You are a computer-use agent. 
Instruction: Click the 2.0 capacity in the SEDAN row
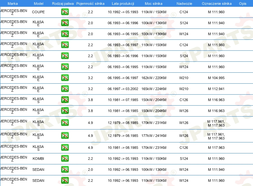click(x=90, y=170)
